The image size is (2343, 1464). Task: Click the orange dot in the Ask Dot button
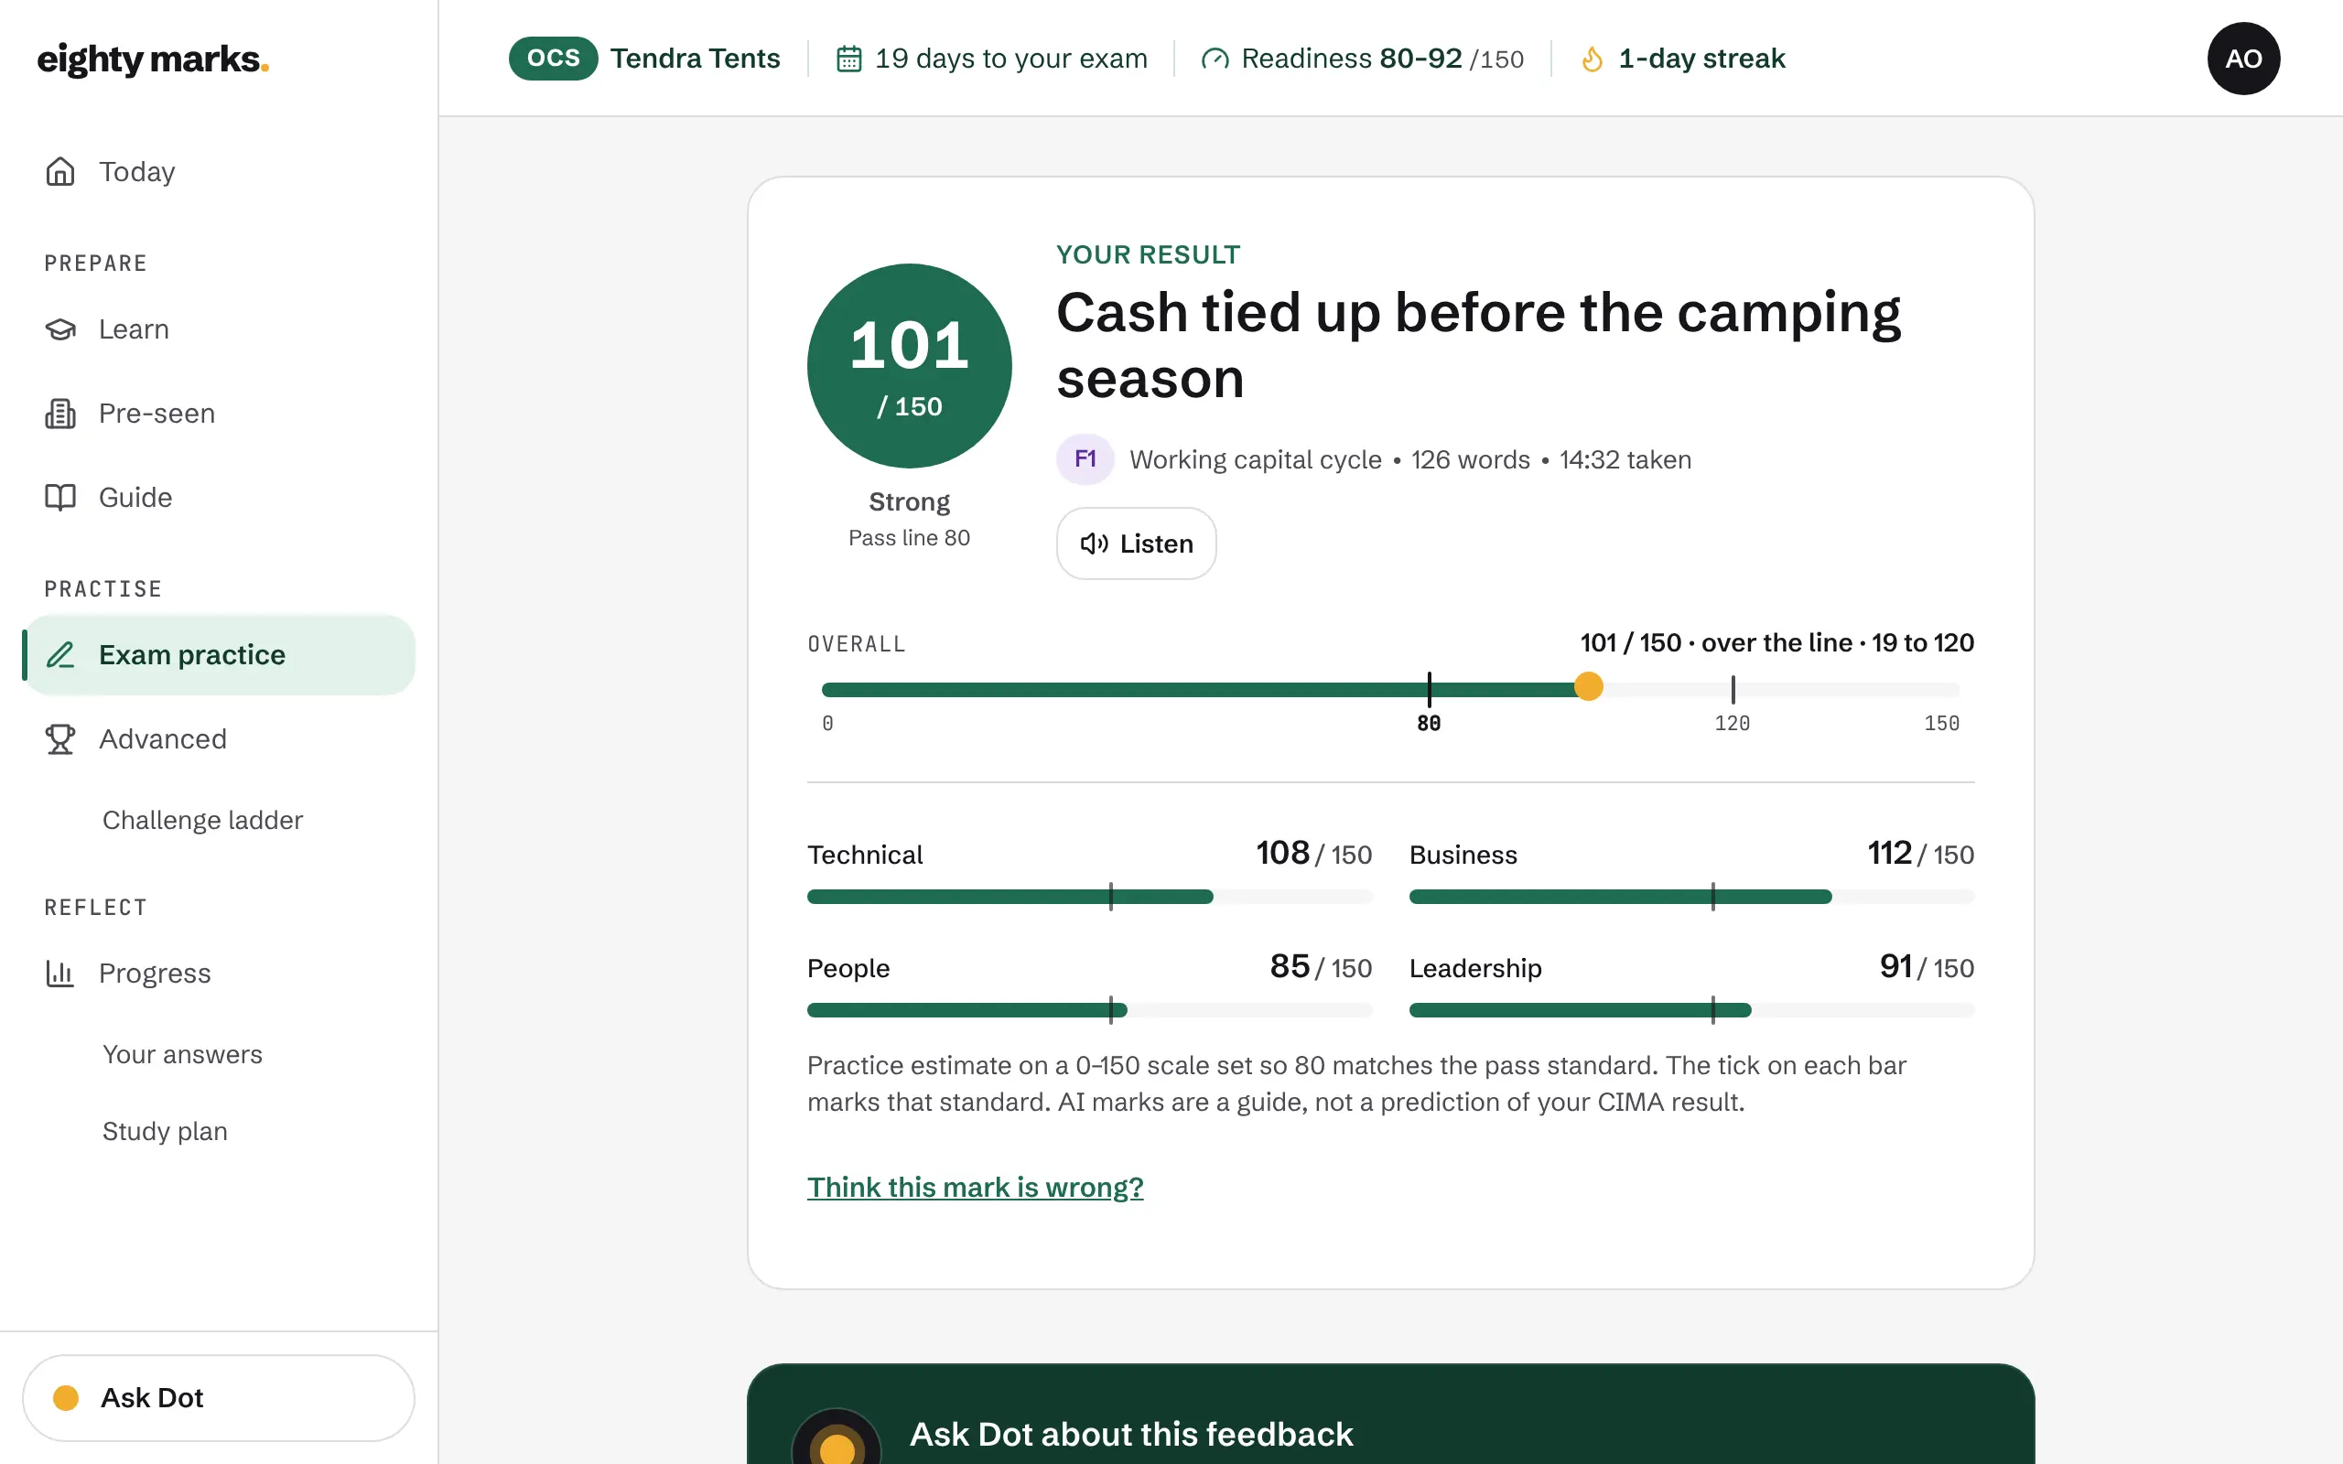[x=66, y=1397]
